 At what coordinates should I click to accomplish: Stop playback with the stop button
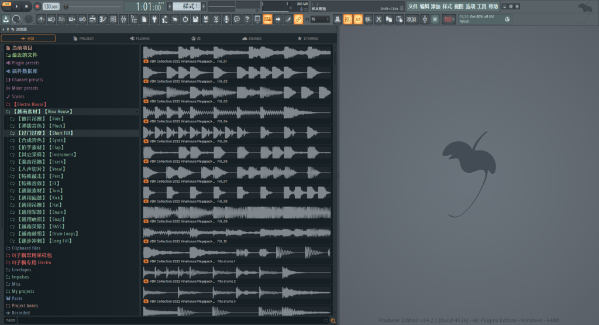coord(26,6)
